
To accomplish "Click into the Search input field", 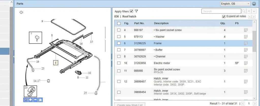I will [x=221, y=11].
